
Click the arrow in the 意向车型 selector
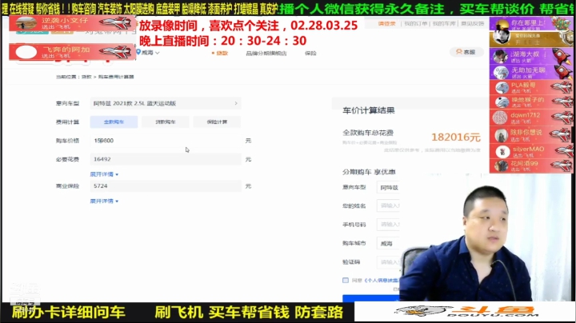[x=236, y=103]
